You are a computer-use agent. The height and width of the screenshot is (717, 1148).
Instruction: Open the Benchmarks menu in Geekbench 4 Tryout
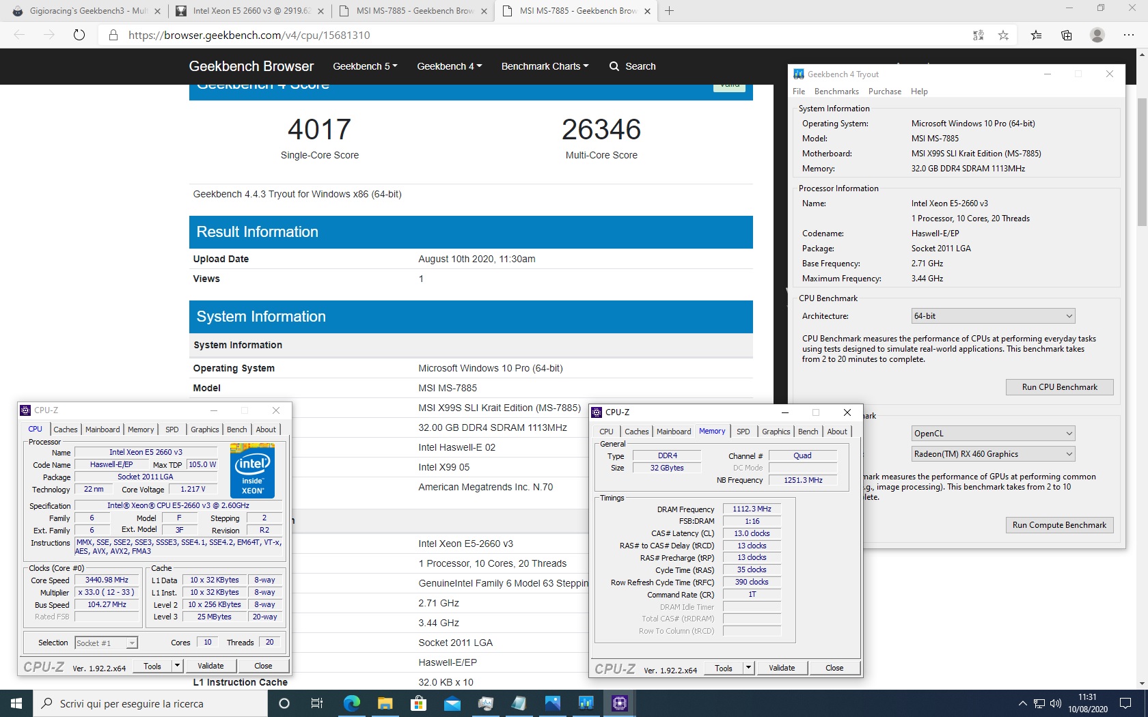[836, 92]
